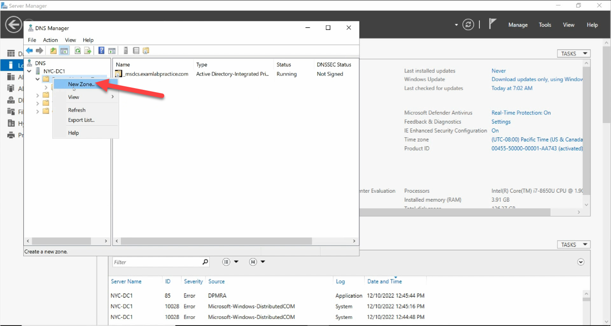Click the Export List toolbar icon
The width and height of the screenshot is (611, 326).
88,51
